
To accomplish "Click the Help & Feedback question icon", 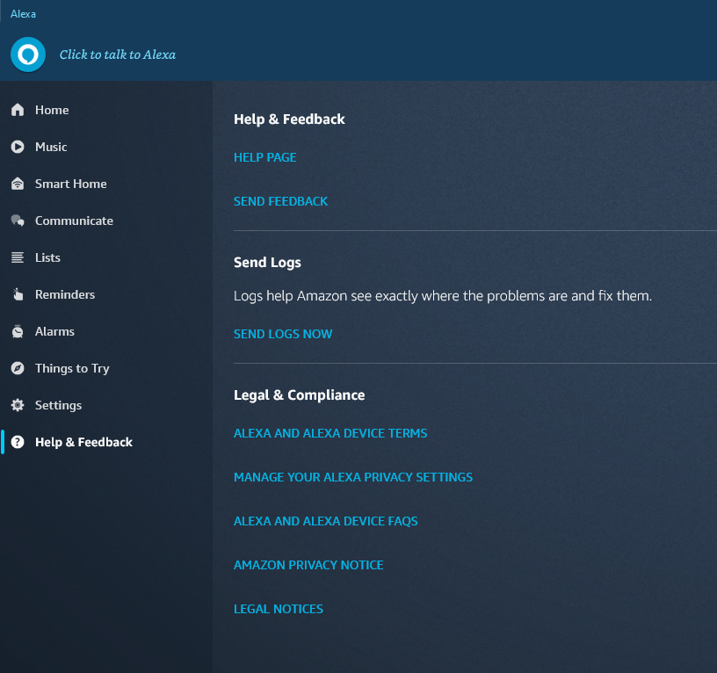I will tap(18, 442).
